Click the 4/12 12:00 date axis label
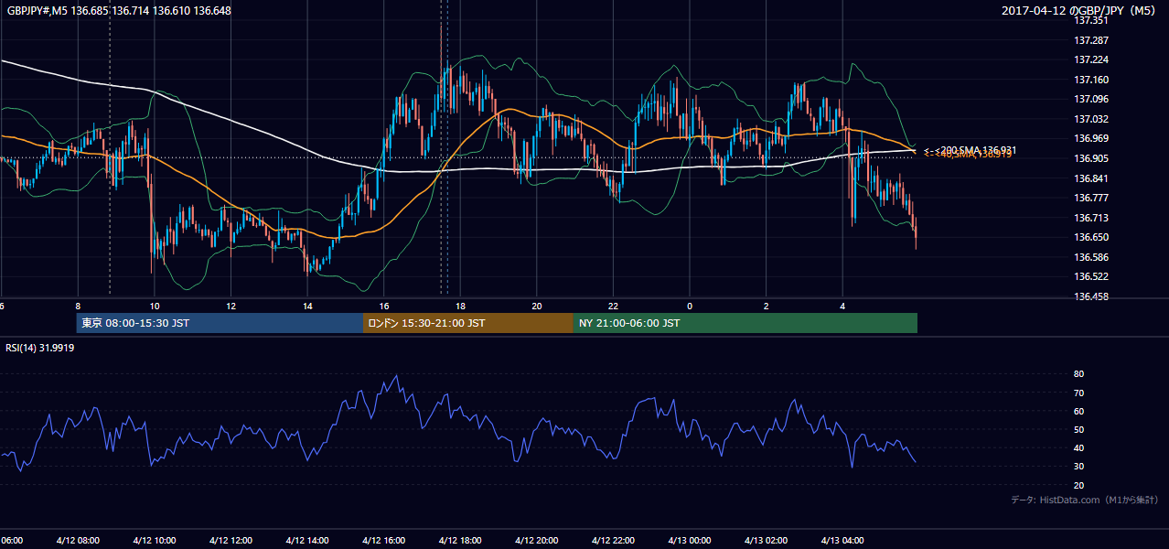Screen dimensions: 1169x549 (x=231, y=541)
